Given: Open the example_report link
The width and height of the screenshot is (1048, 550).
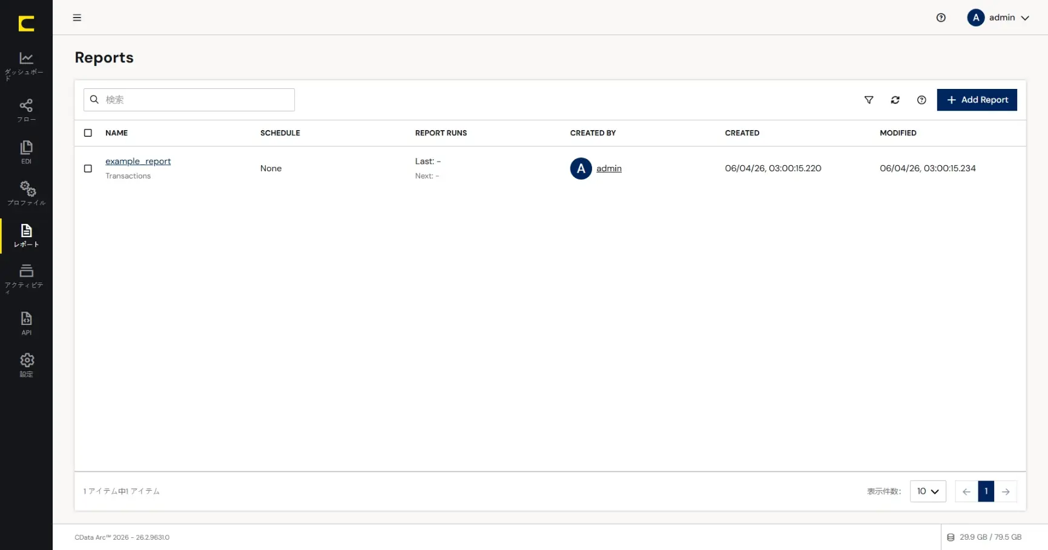Looking at the screenshot, I should coord(138,161).
